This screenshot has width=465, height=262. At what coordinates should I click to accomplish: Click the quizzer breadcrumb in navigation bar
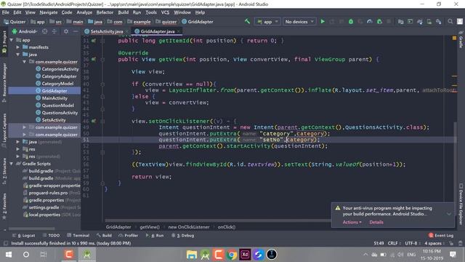(x=166, y=22)
